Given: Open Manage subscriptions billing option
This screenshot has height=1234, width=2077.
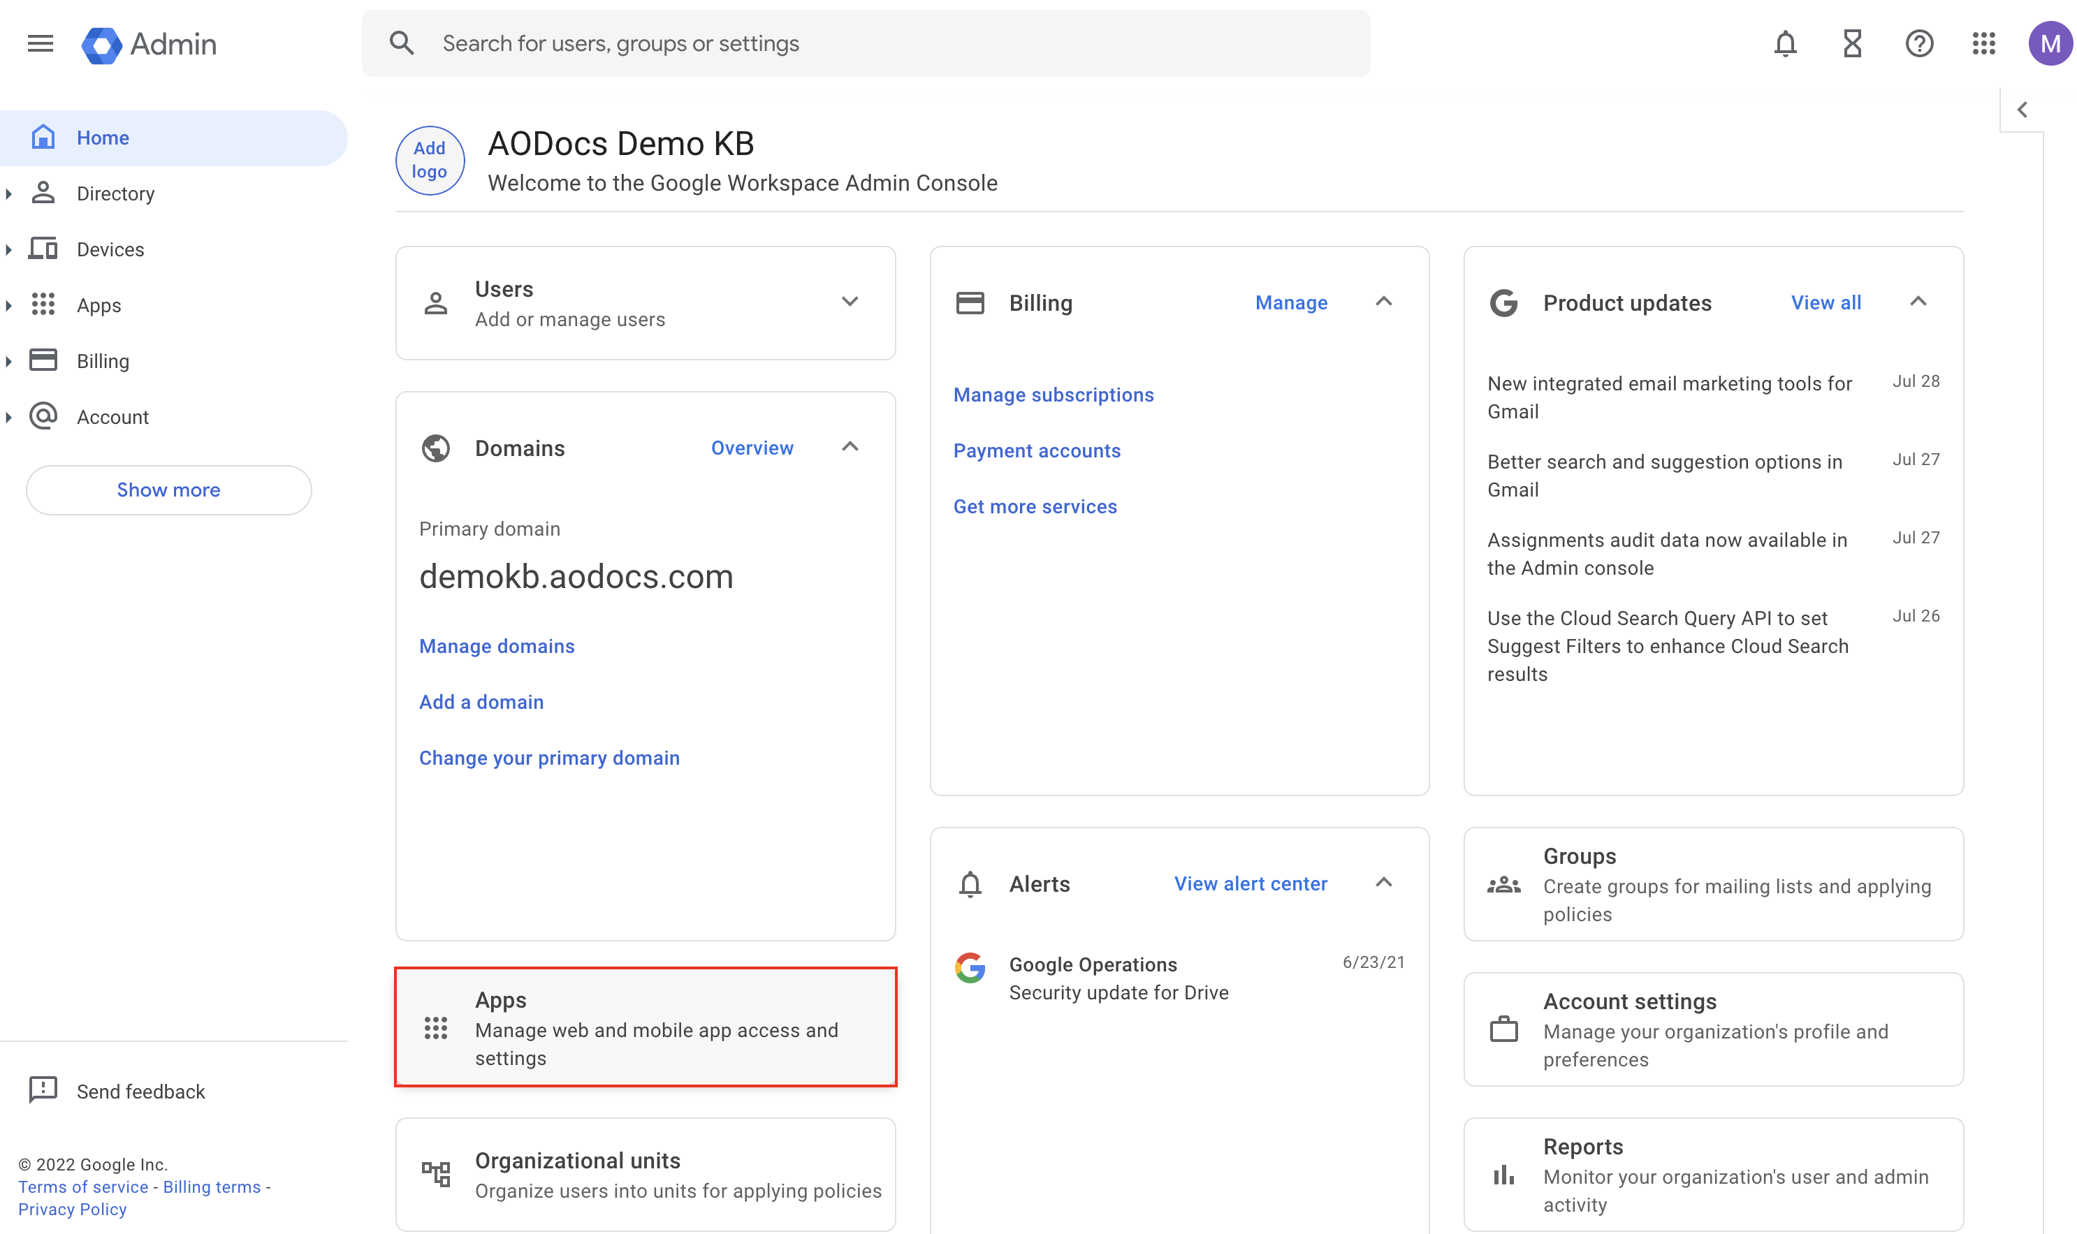Looking at the screenshot, I should [x=1054, y=394].
